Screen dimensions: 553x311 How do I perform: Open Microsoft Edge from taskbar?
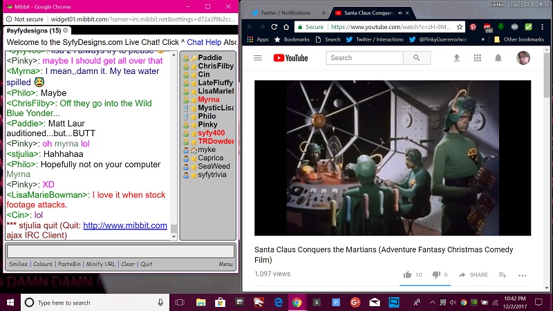pyautogui.click(x=279, y=303)
